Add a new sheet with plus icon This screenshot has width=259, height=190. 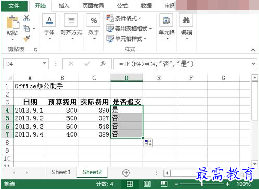(x=126, y=173)
